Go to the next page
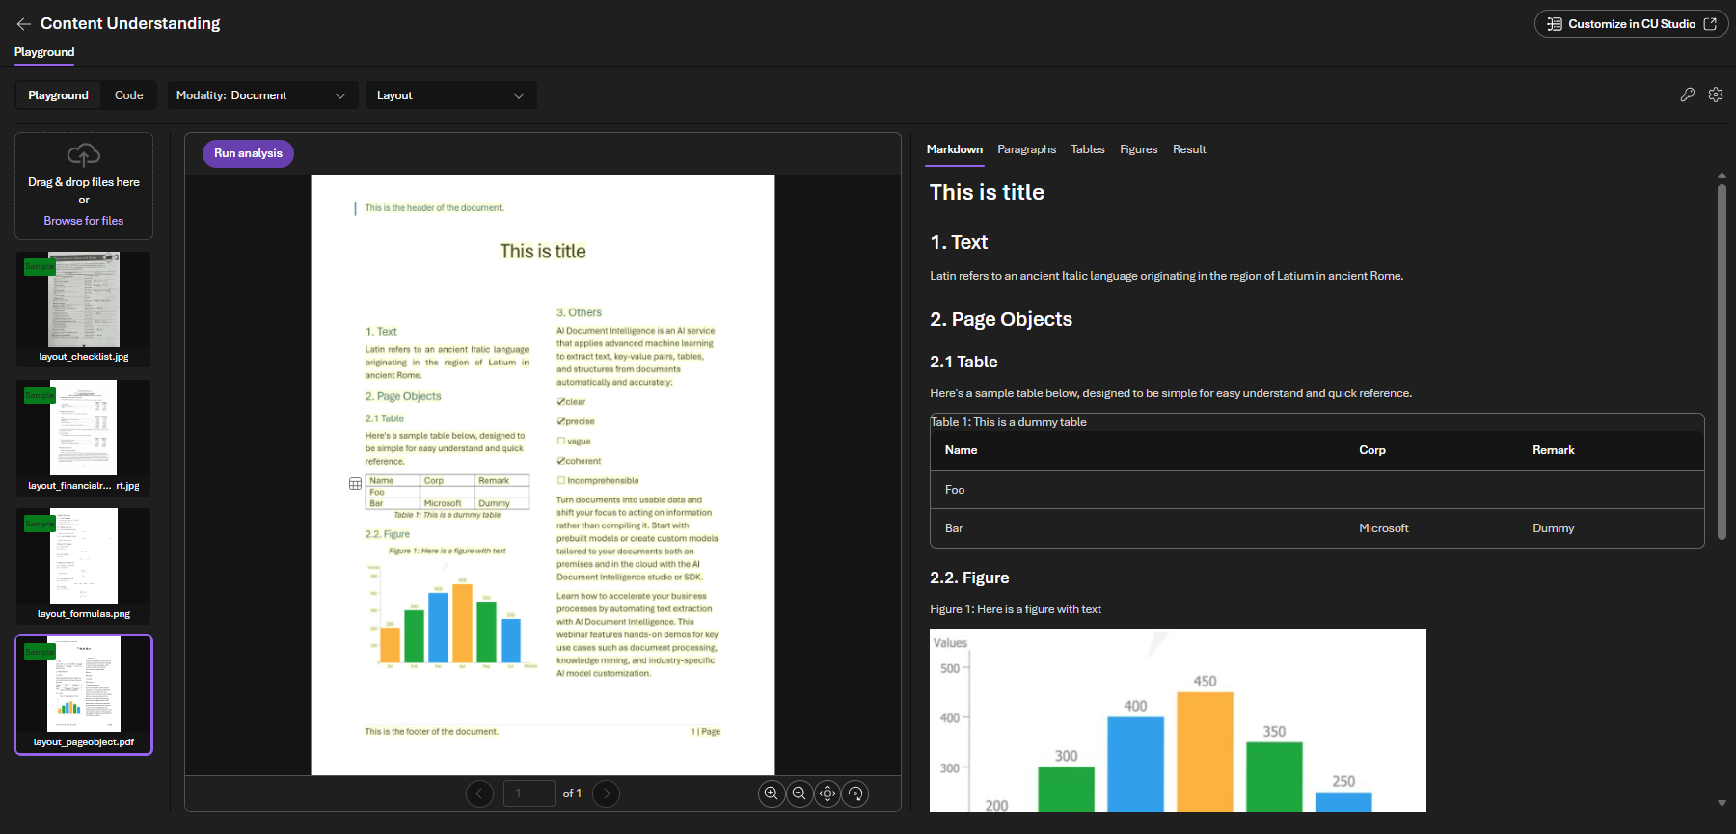Screen dimensions: 1736x834 (x=606, y=794)
